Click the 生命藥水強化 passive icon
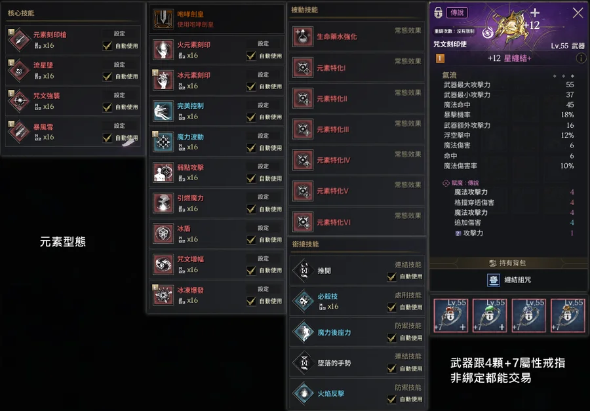 tap(303, 37)
